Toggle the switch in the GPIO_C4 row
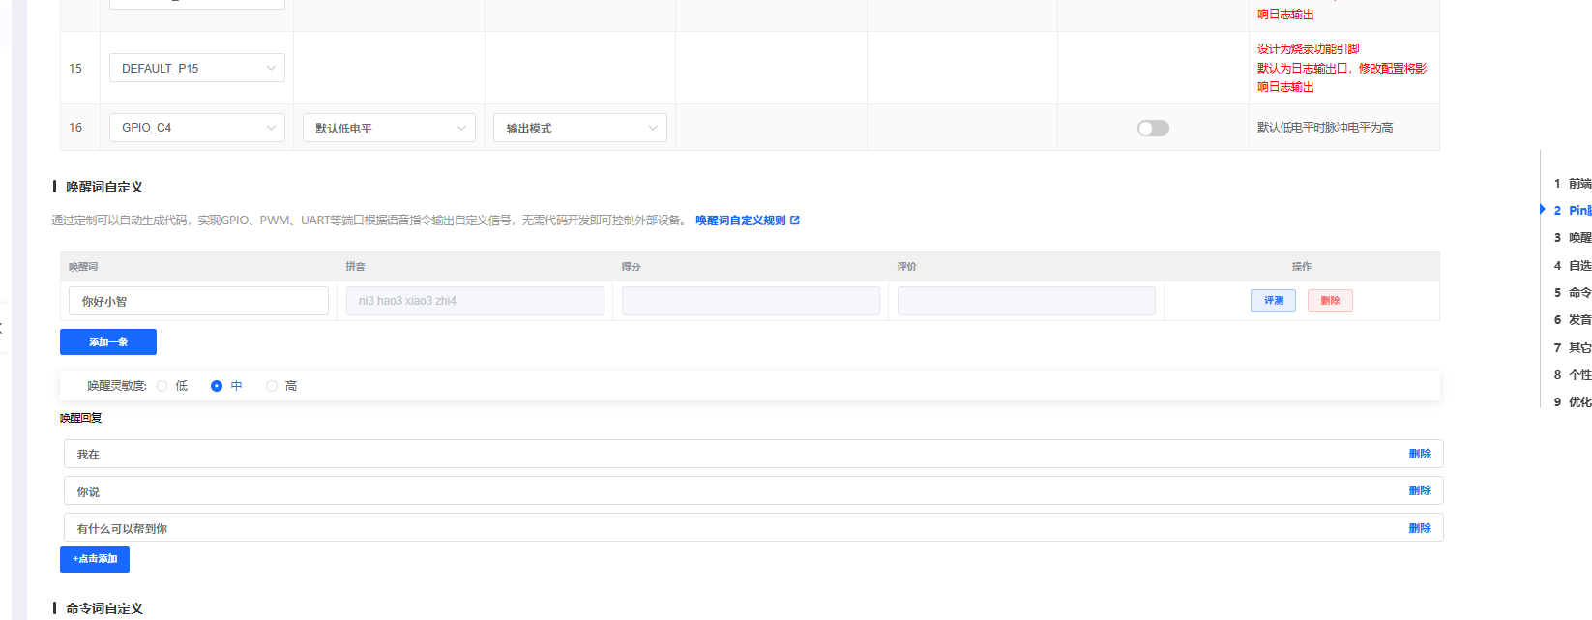 coord(1153,128)
